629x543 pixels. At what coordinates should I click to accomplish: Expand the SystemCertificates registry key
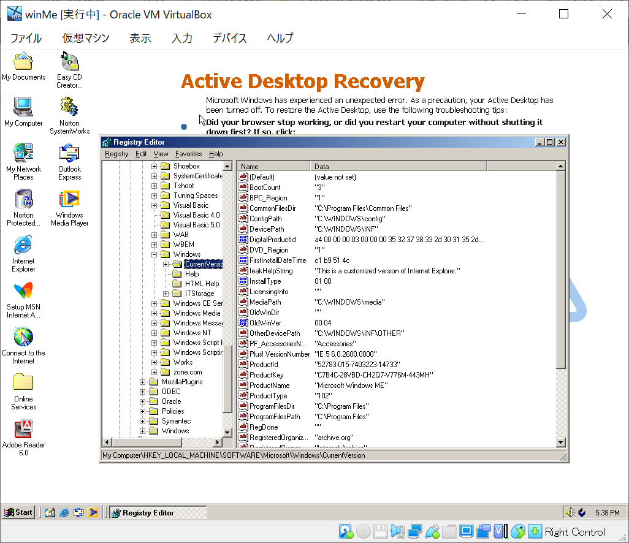[154, 176]
